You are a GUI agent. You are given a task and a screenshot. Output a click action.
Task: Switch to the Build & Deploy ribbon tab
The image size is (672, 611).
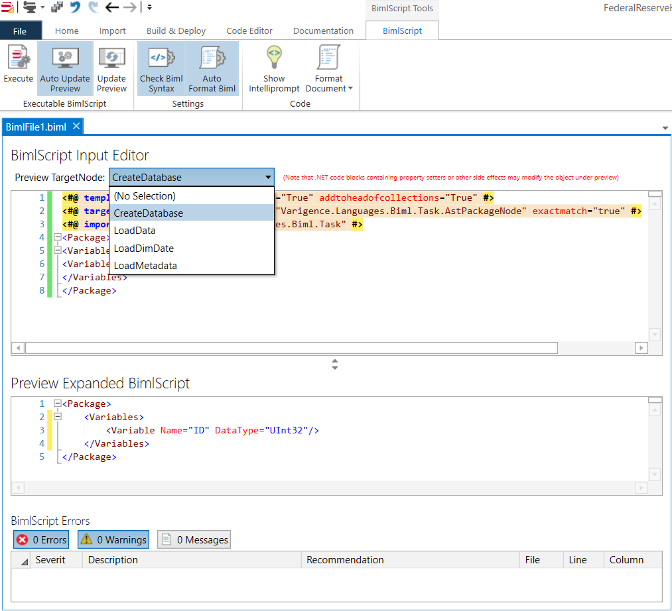175,30
